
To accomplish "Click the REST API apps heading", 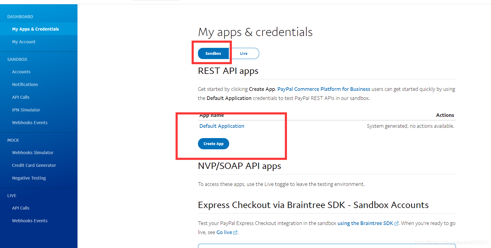I will [228, 71].
